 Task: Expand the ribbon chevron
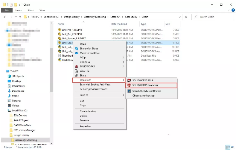tap(229, 10)
